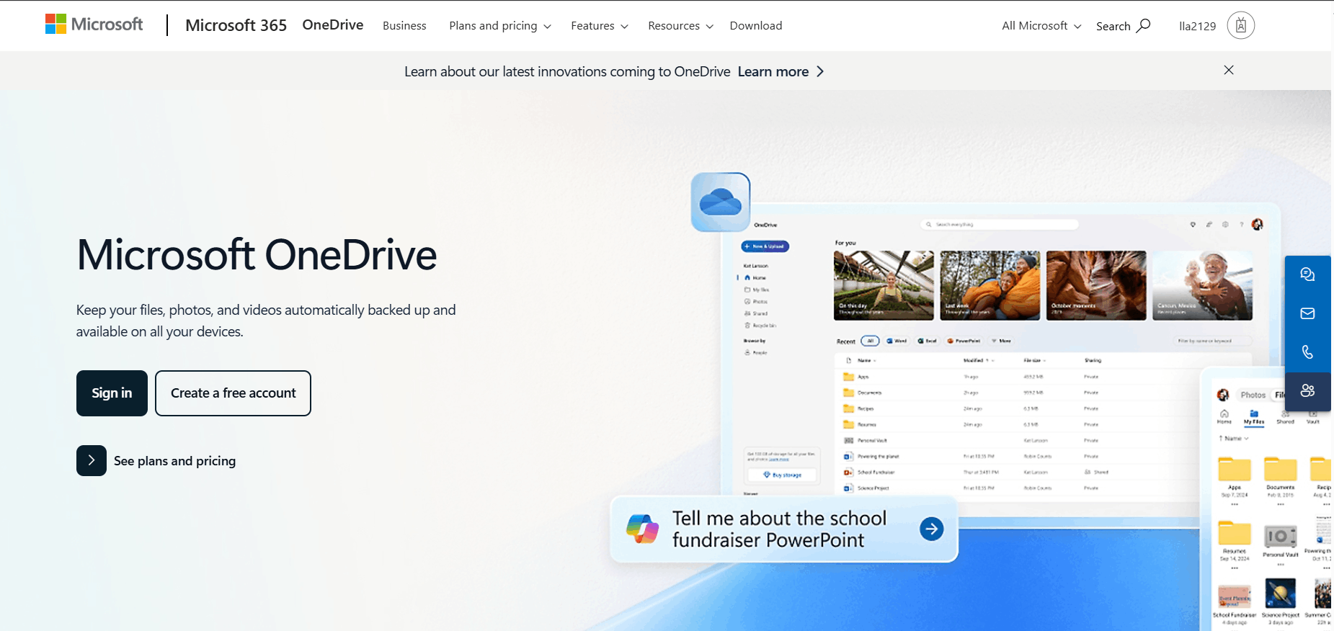Screen dimensions: 1334x631
Task: Click the envelope email icon in the contact bar
Action: (x=1307, y=313)
